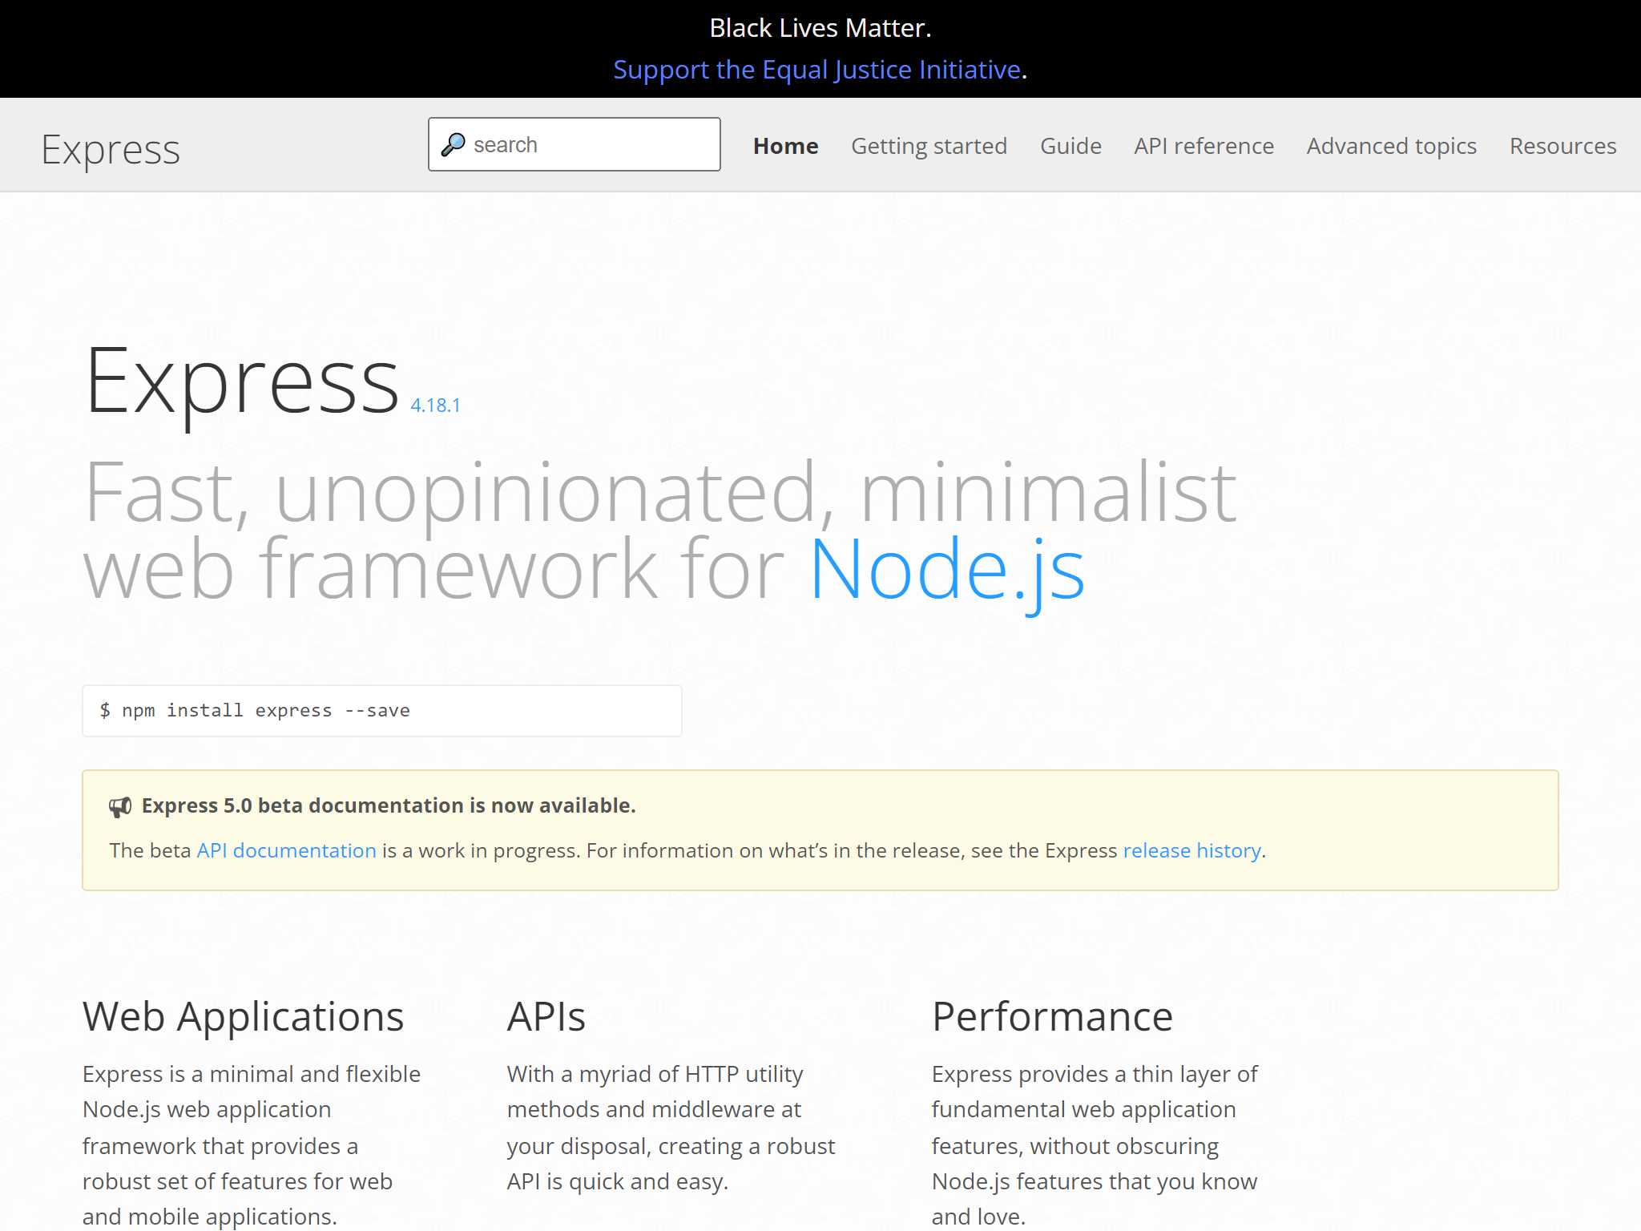Open the Resources menu
The image size is (1641, 1231).
(x=1562, y=146)
